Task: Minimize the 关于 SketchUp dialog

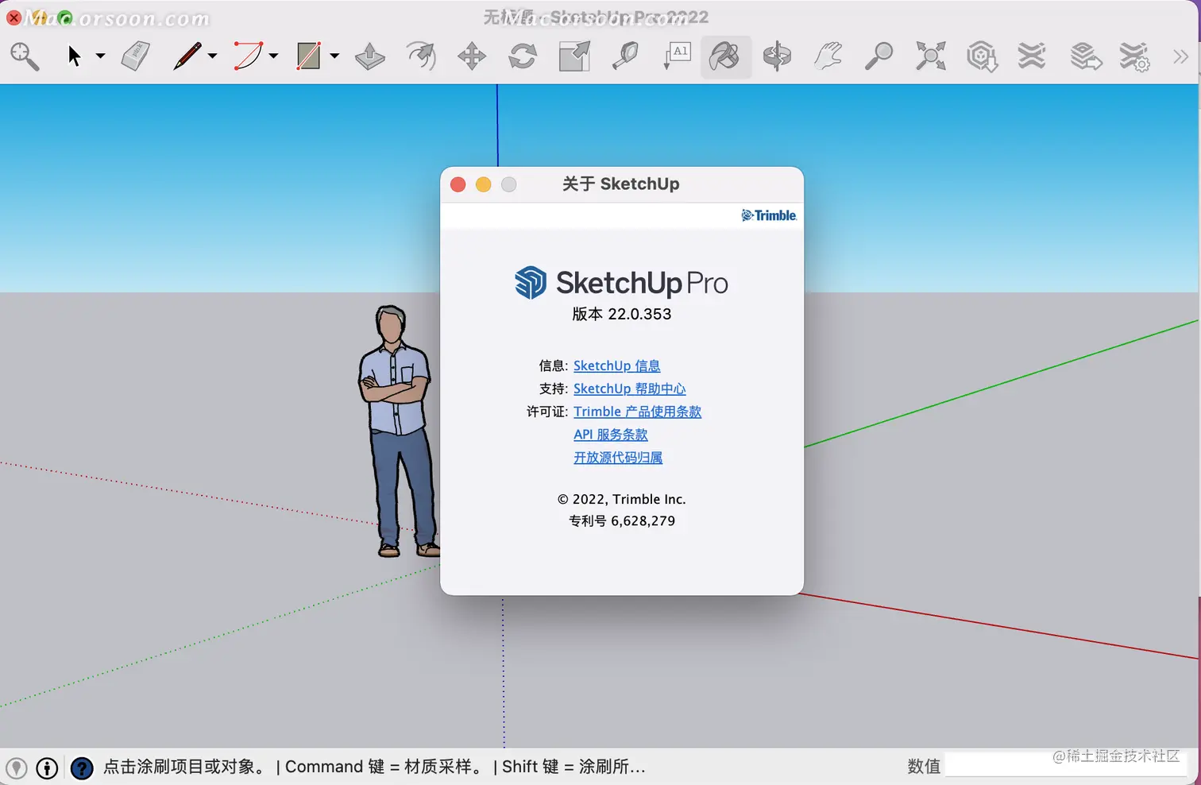Action: pyautogui.click(x=483, y=184)
